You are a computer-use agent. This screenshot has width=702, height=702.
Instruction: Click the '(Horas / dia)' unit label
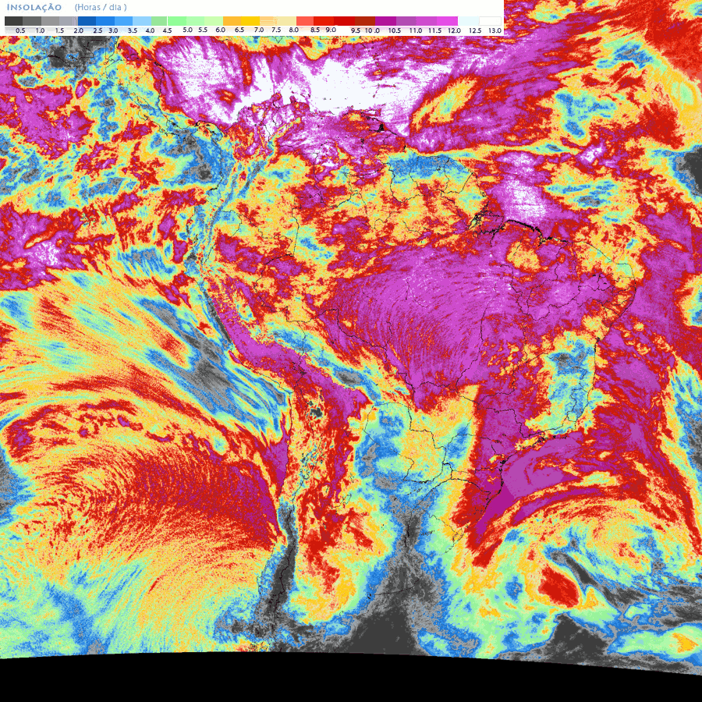(101, 7)
